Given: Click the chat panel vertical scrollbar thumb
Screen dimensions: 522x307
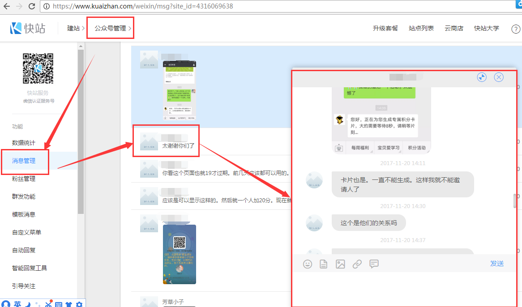Looking at the screenshot, I should (x=515, y=201).
